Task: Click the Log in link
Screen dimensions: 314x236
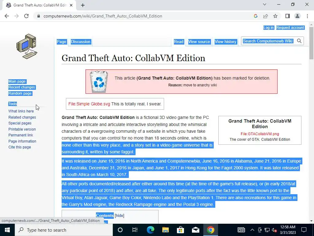Action: (x=268, y=28)
